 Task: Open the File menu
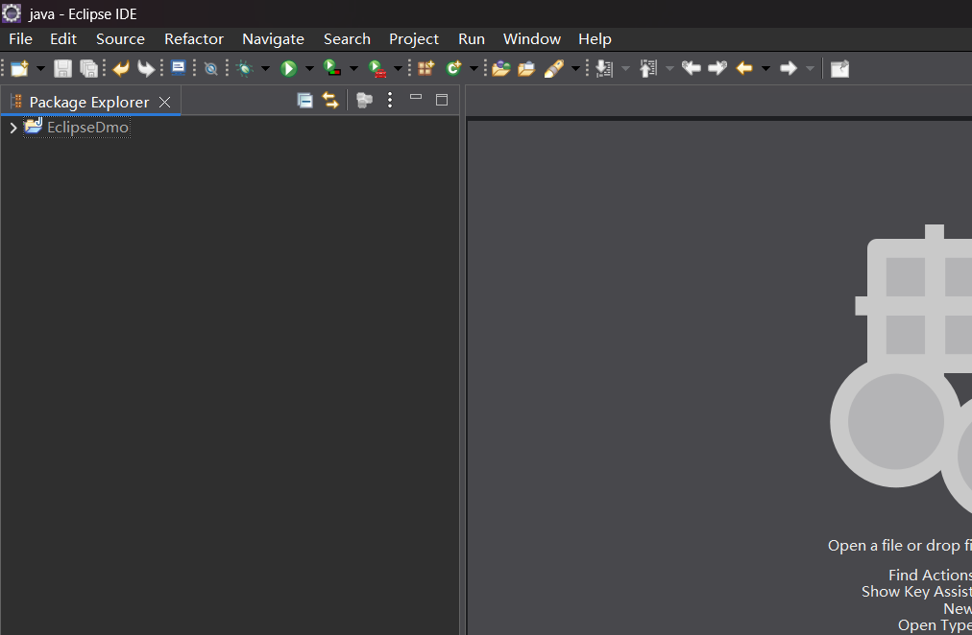pos(20,39)
